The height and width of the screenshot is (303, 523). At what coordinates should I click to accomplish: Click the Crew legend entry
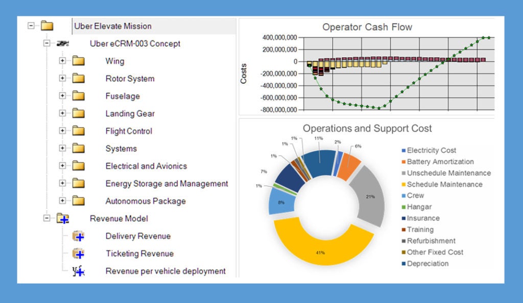(413, 195)
